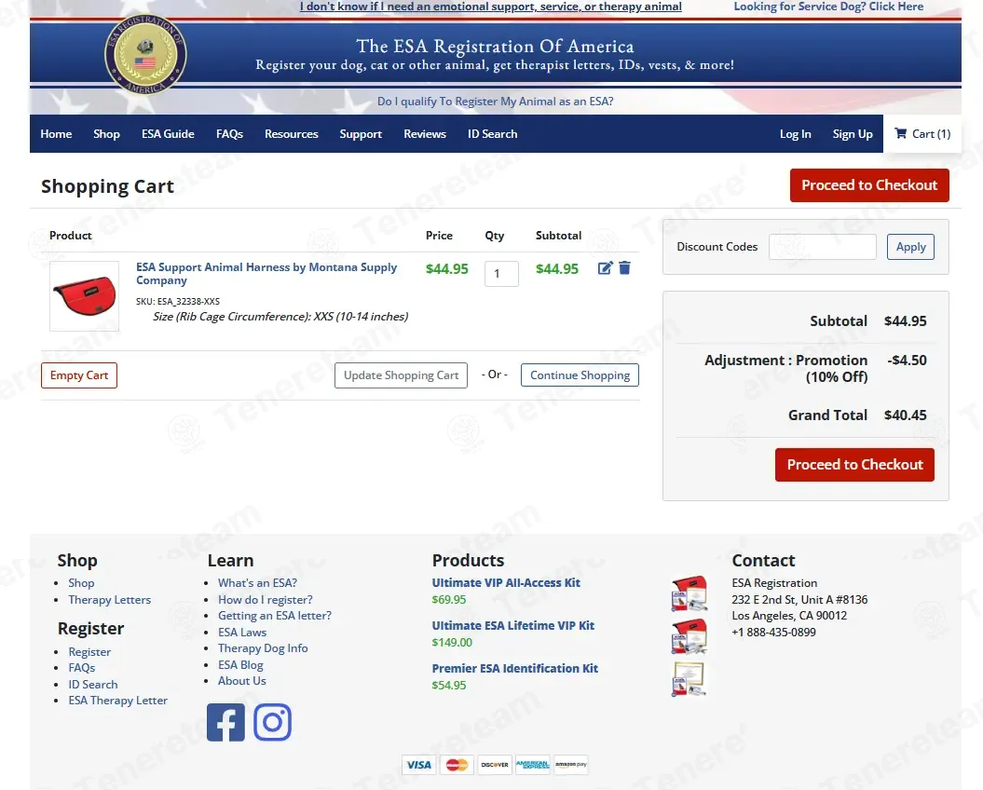Open the Facebook page icon

225,722
